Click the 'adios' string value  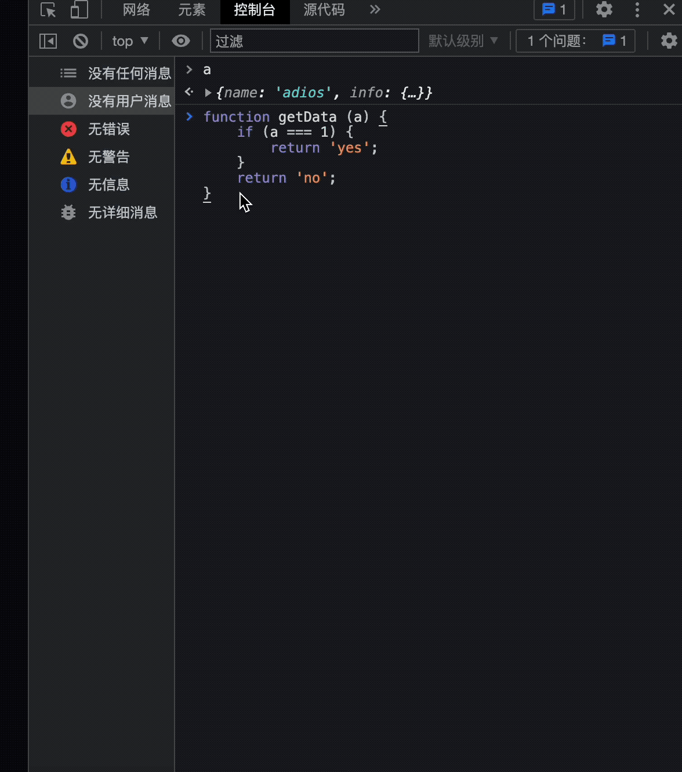click(303, 93)
